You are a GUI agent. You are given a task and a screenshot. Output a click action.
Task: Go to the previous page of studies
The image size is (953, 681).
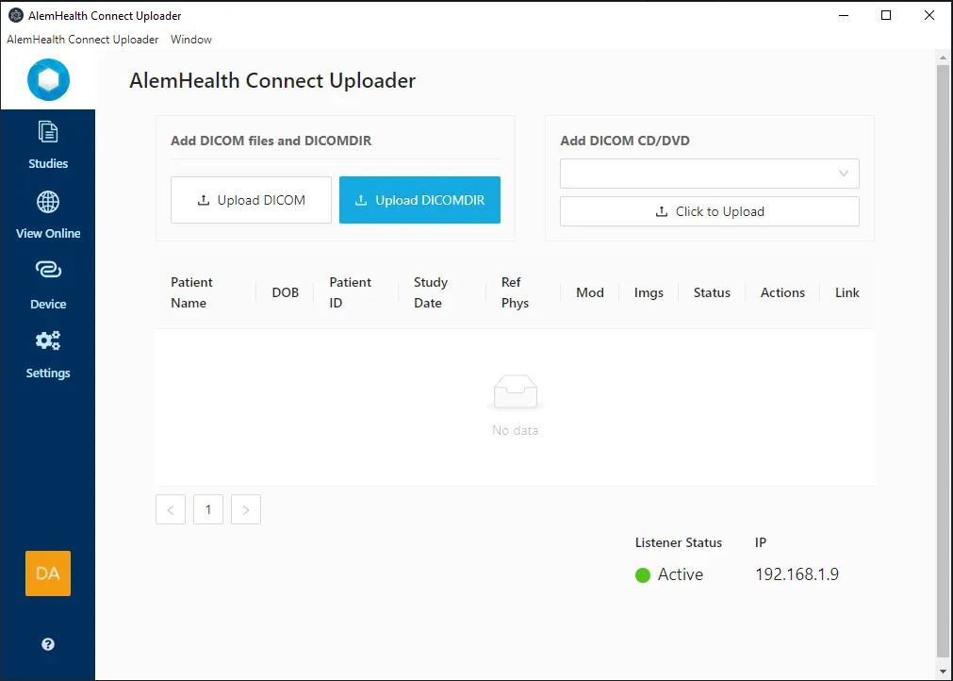click(x=171, y=509)
